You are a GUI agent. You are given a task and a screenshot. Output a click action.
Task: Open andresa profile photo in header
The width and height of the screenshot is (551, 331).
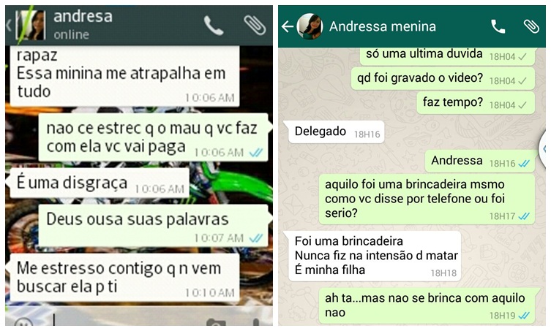click(31, 25)
